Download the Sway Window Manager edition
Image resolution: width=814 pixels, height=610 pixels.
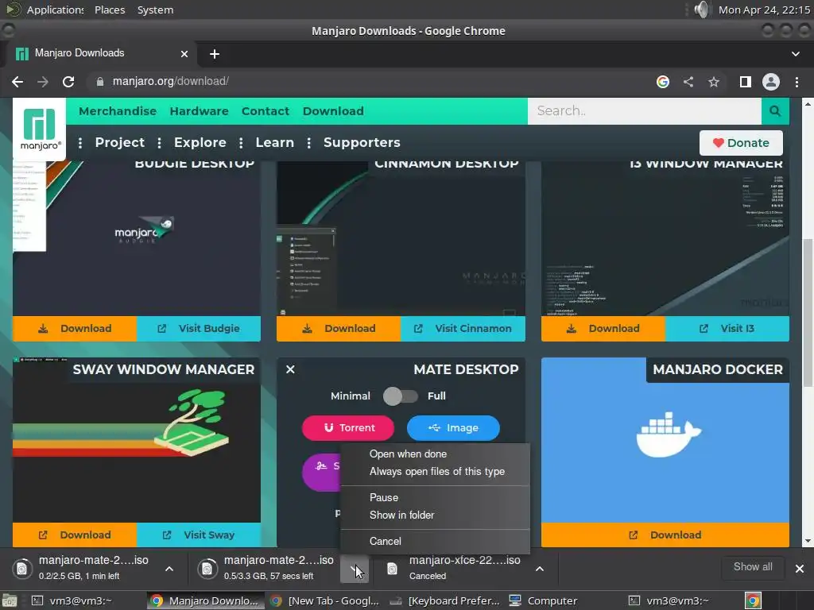pyautogui.click(x=75, y=535)
